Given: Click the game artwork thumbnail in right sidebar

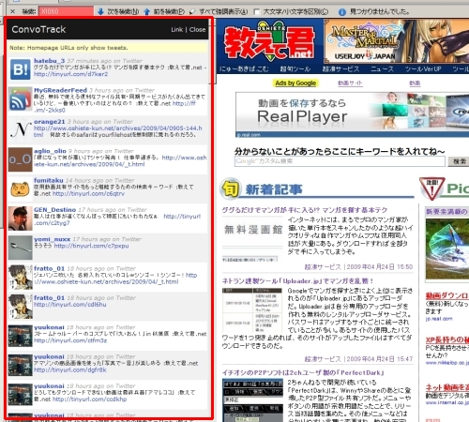Looking at the screenshot, I should [447, 249].
